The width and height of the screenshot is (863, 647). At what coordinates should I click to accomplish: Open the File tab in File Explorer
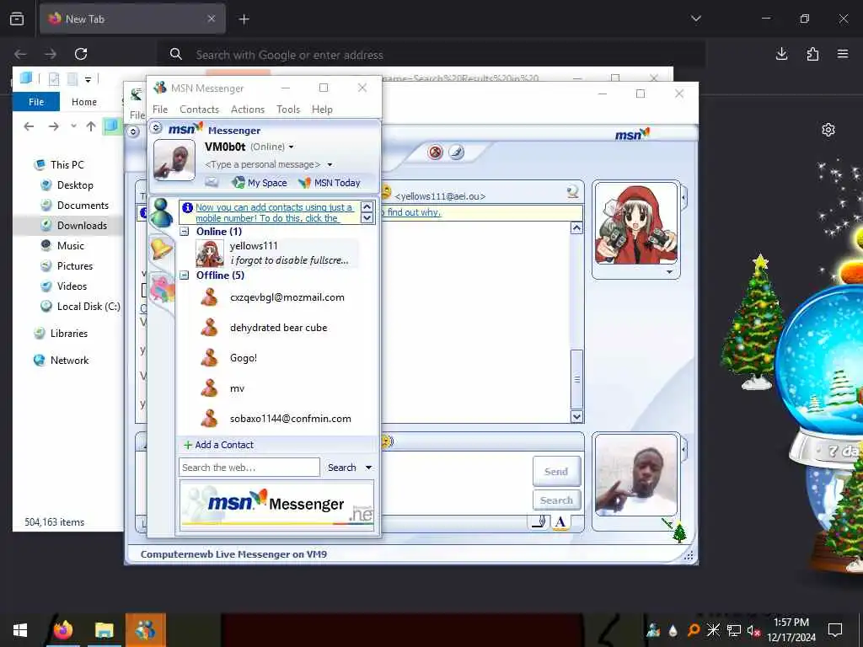coord(36,102)
